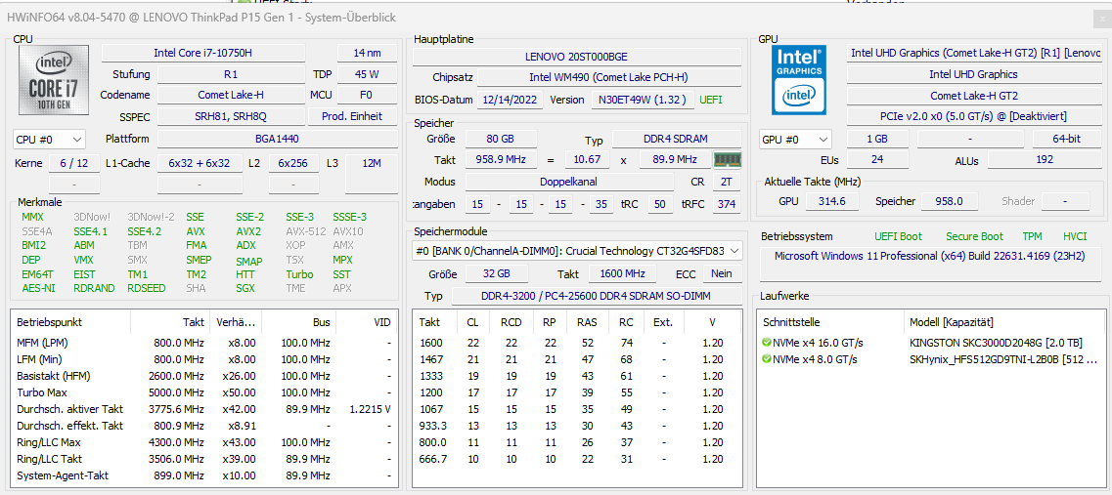1112x495 pixels.
Task: Click the Bus column header
Action: click(x=298, y=322)
